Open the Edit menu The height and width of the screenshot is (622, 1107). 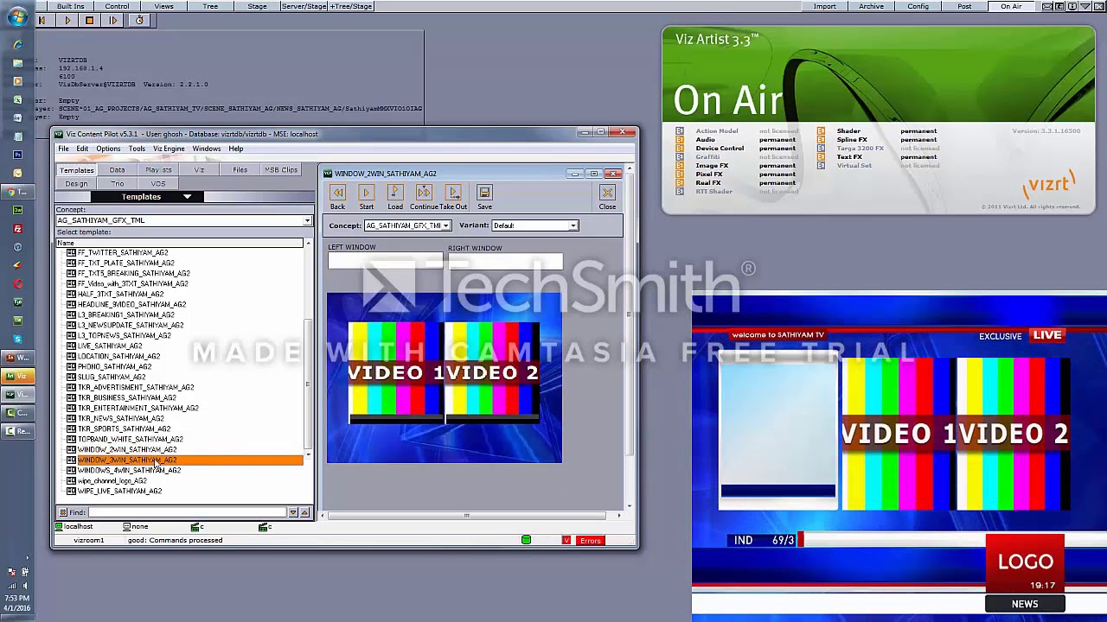pyautogui.click(x=82, y=149)
